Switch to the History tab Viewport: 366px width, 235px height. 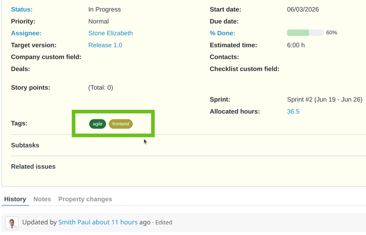pyautogui.click(x=15, y=199)
